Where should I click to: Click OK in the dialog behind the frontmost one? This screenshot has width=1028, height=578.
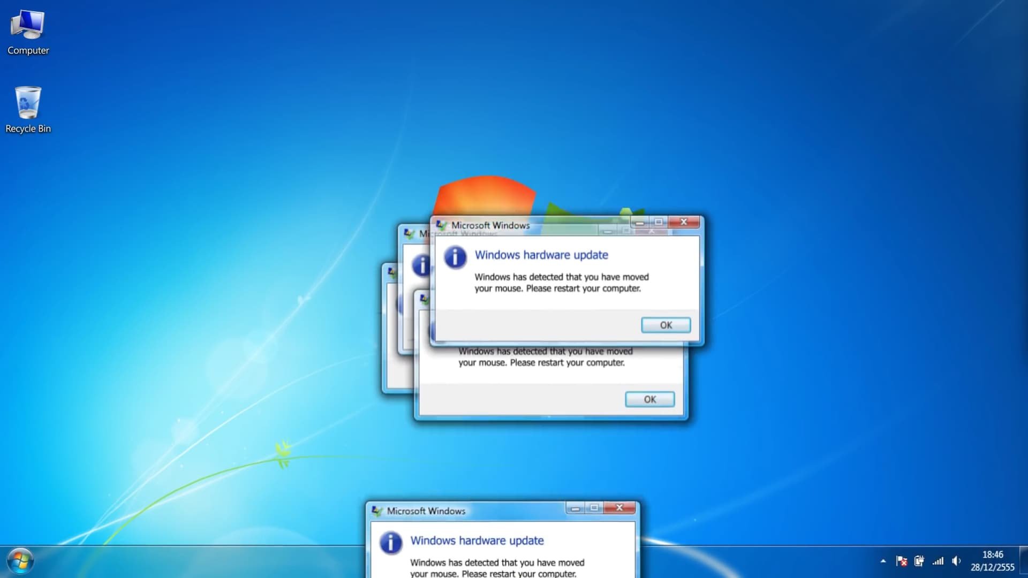tap(650, 400)
